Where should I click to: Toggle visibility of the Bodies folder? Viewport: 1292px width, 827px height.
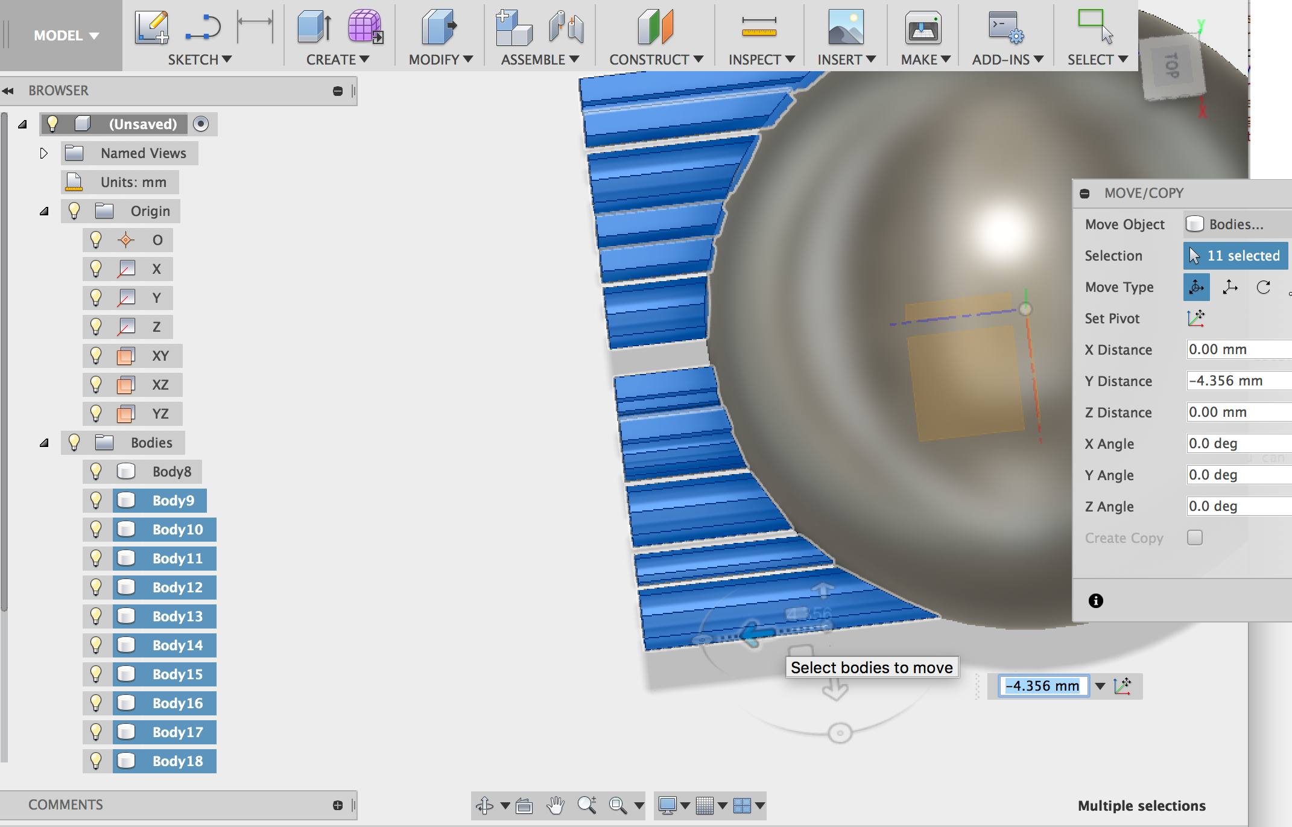74,443
